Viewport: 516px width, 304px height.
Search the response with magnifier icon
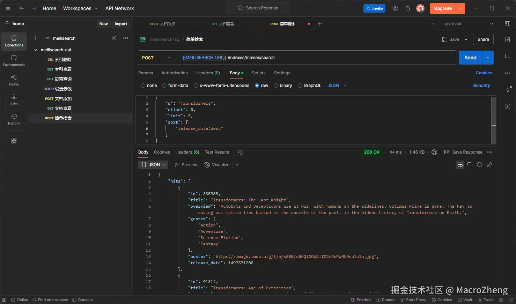point(480,165)
